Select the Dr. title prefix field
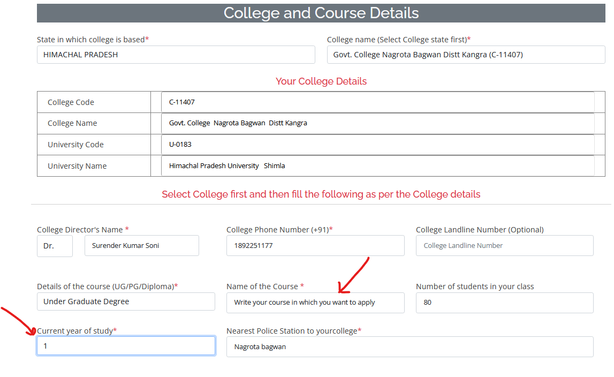The height and width of the screenshot is (377, 614). (x=55, y=246)
